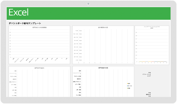
Task: Click the colored data line in performance score chart
Action: (153, 62)
